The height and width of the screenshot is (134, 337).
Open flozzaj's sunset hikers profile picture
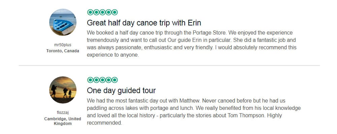pos(63,90)
